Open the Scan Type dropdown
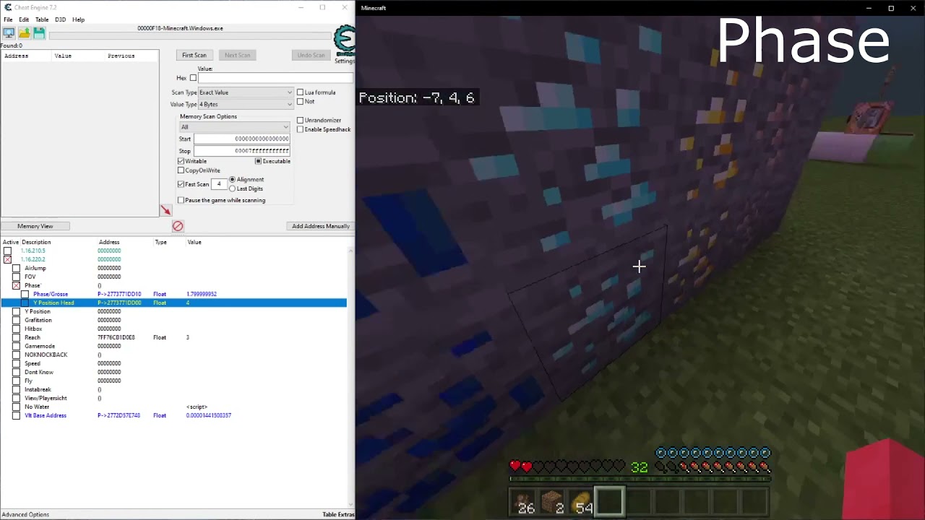This screenshot has width=925, height=520. point(246,92)
